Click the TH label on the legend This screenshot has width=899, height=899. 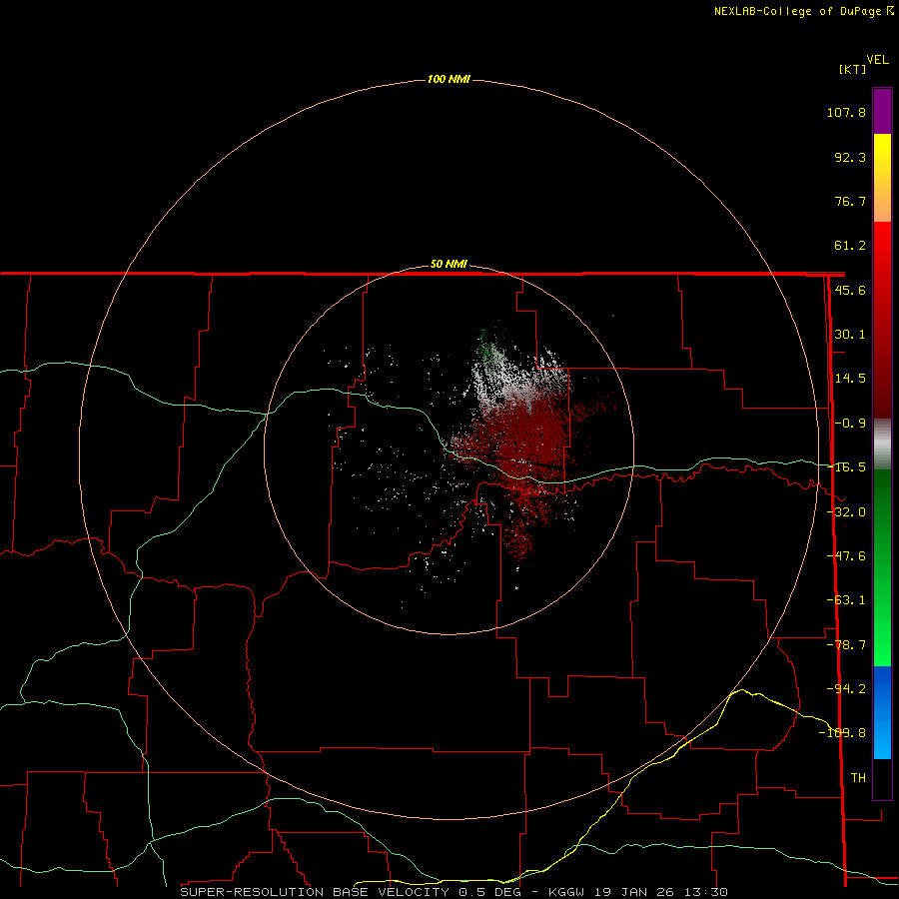[x=858, y=778]
